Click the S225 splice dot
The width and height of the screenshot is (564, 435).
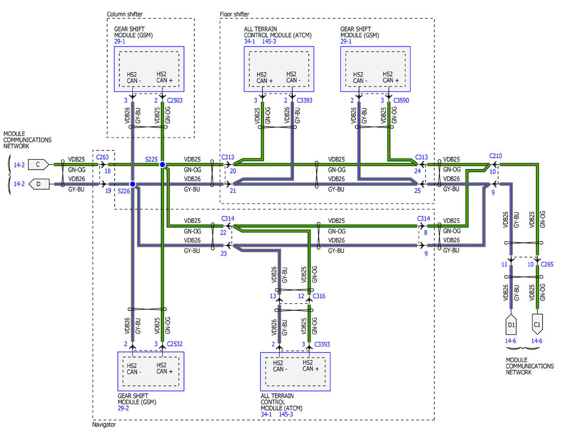[x=162, y=165]
